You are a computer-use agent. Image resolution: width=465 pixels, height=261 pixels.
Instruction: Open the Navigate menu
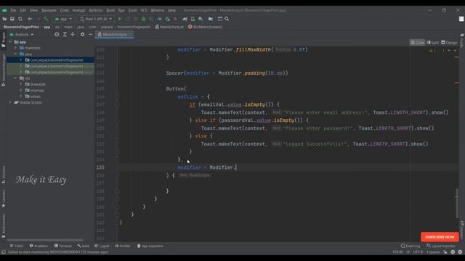[49, 10]
